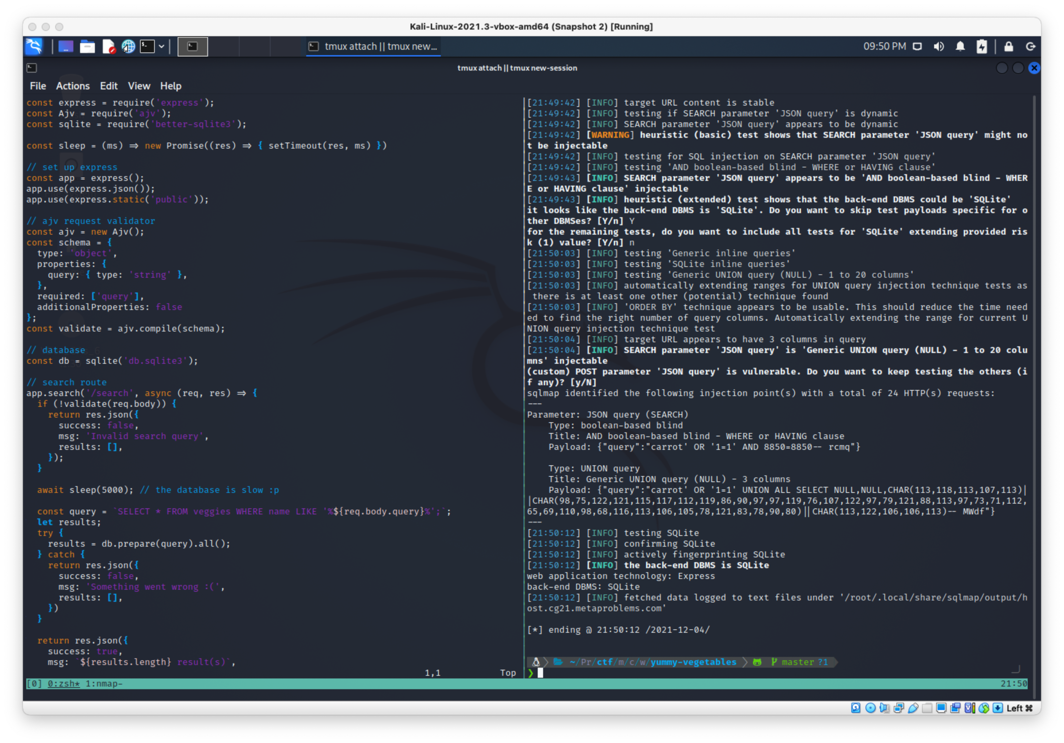Image resolution: width=1064 pixels, height=743 pixels.
Task: Click VirtualBox recording status icon
Action: (x=956, y=708)
